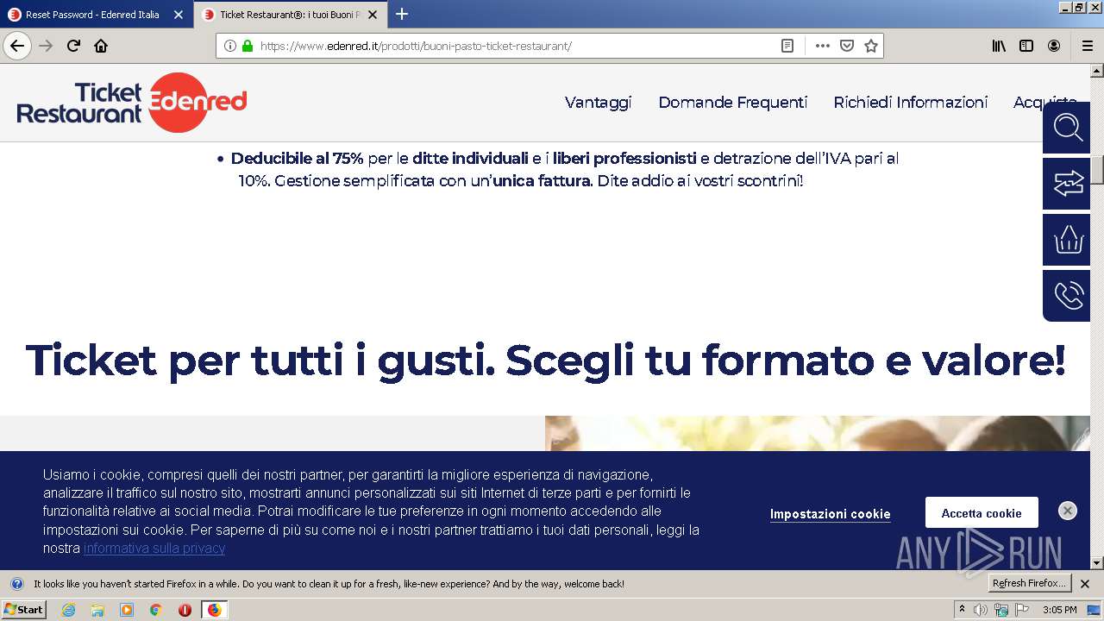The image size is (1104, 621).
Task: Accept cookies with Accetta cookie
Action: (982, 513)
